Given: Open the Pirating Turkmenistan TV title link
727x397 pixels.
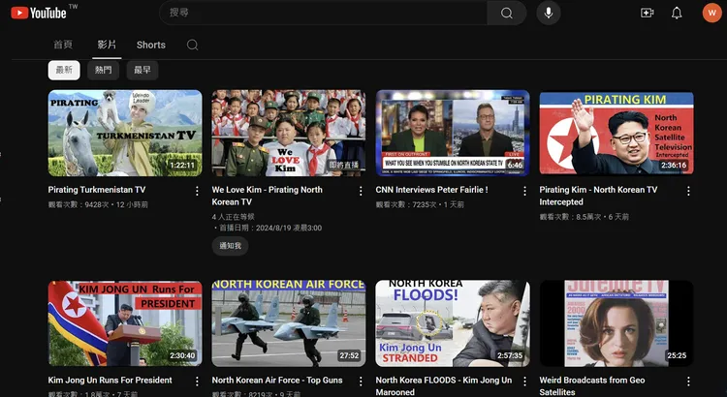Looking at the screenshot, I should (x=97, y=191).
